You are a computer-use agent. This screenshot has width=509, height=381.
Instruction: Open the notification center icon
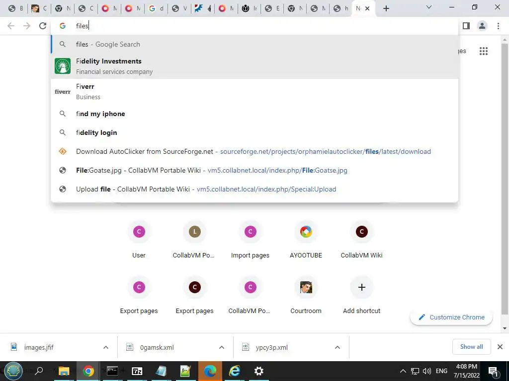click(493, 371)
